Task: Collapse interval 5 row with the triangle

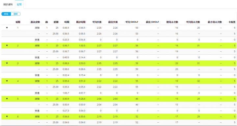Action: pos(7,99)
